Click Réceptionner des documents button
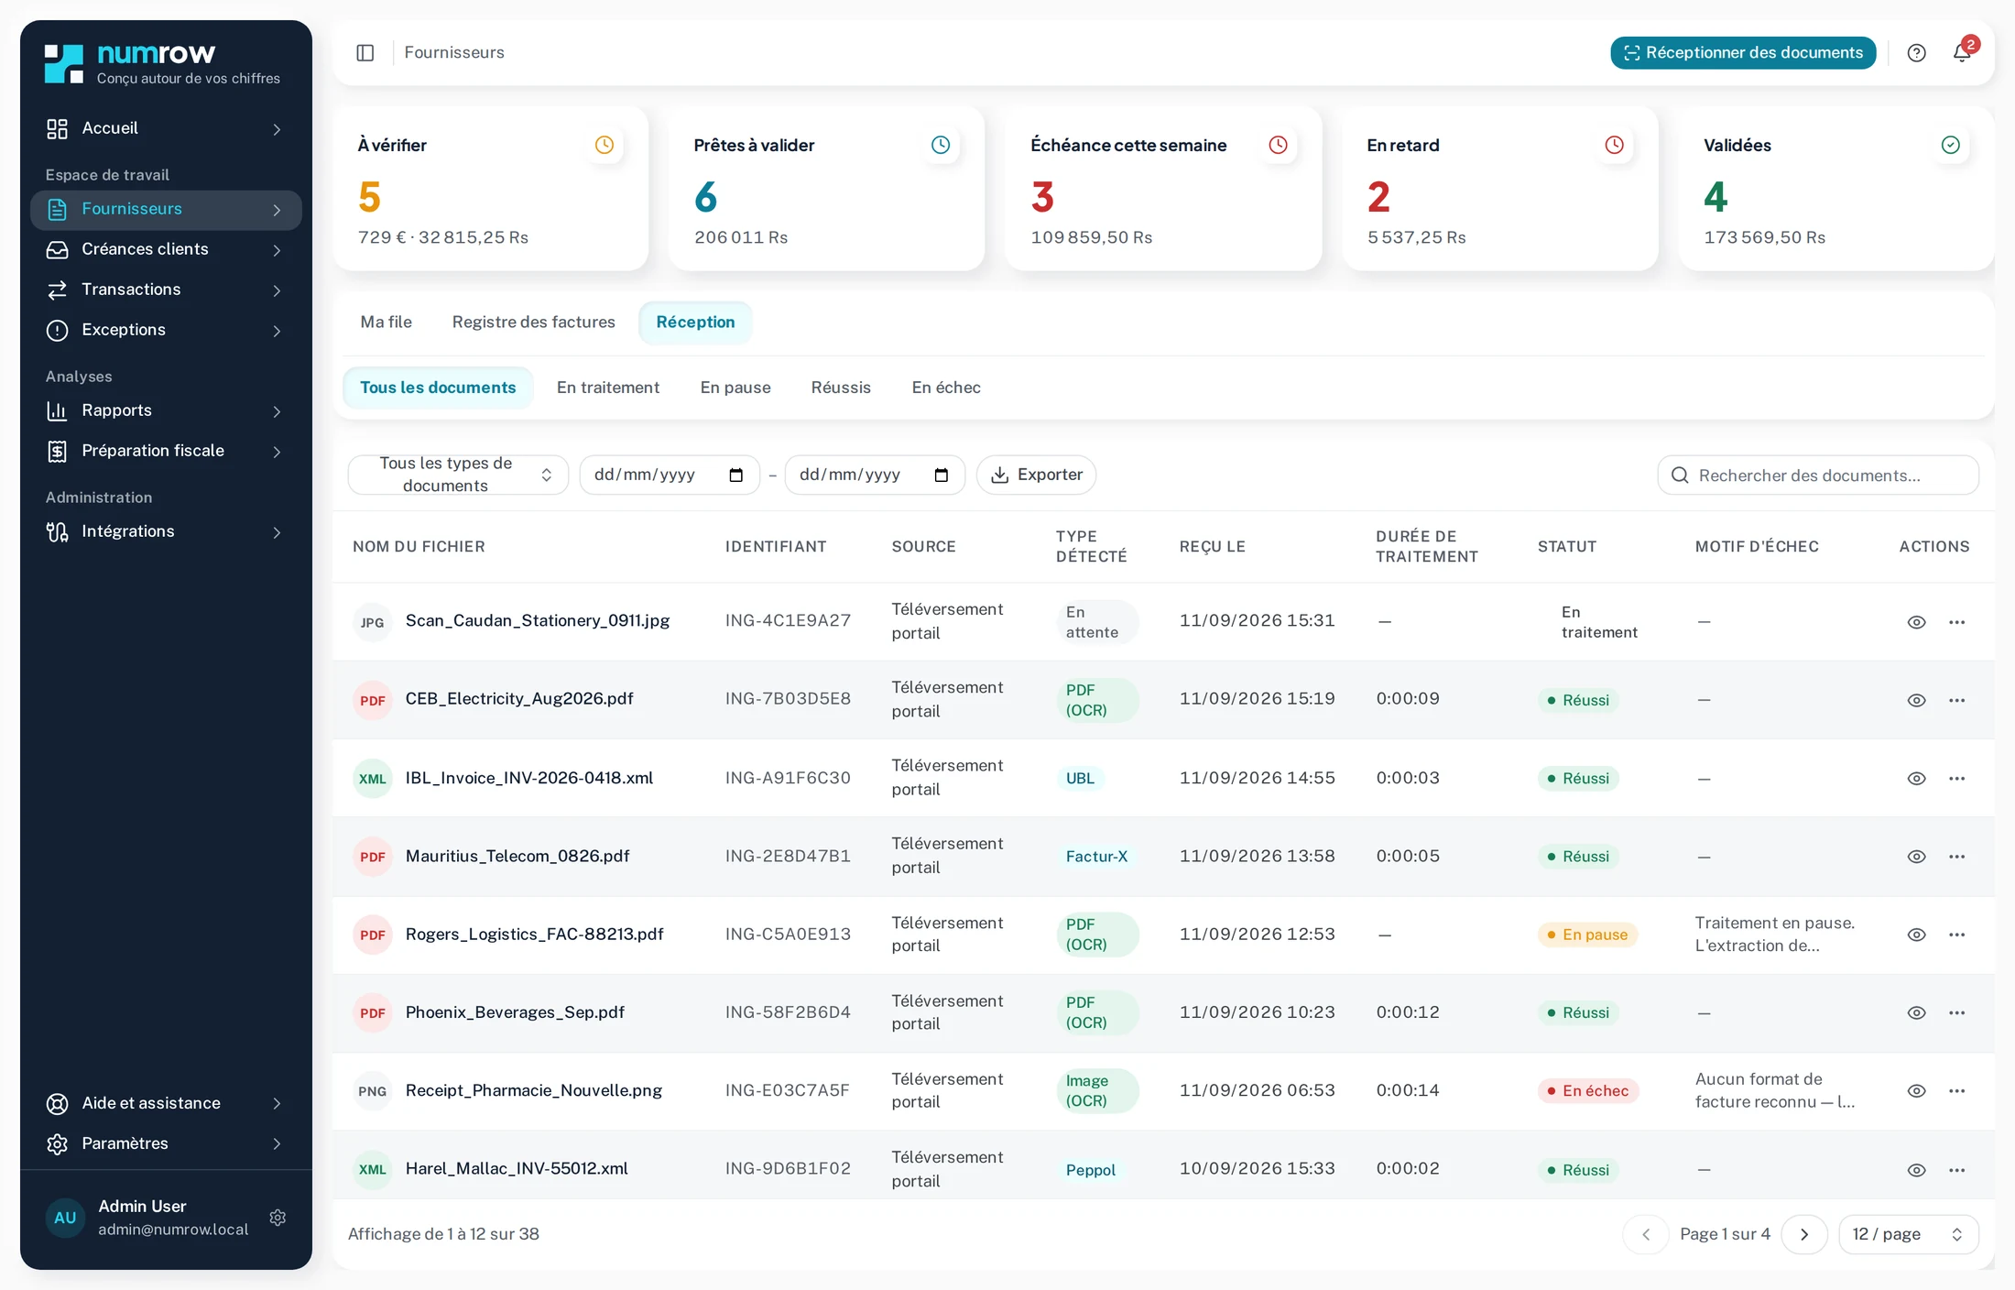The image size is (2015, 1290). (1743, 53)
